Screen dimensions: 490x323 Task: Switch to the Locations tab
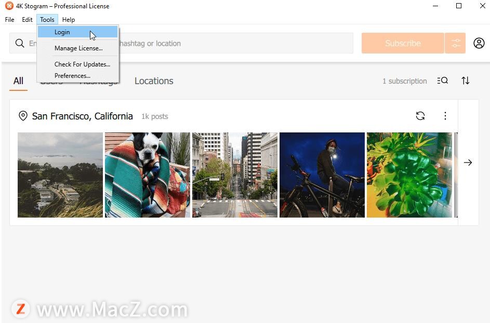click(154, 81)
